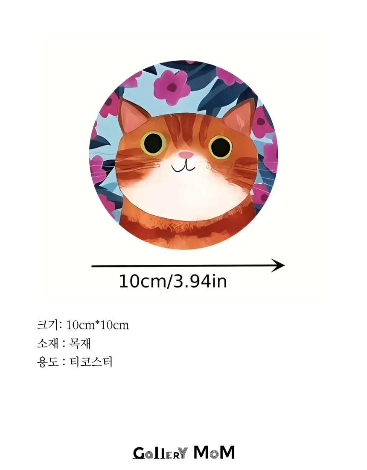Click the 용도 : 티코스터 usage text
This screenshot has width=367, height=470.
75,362
